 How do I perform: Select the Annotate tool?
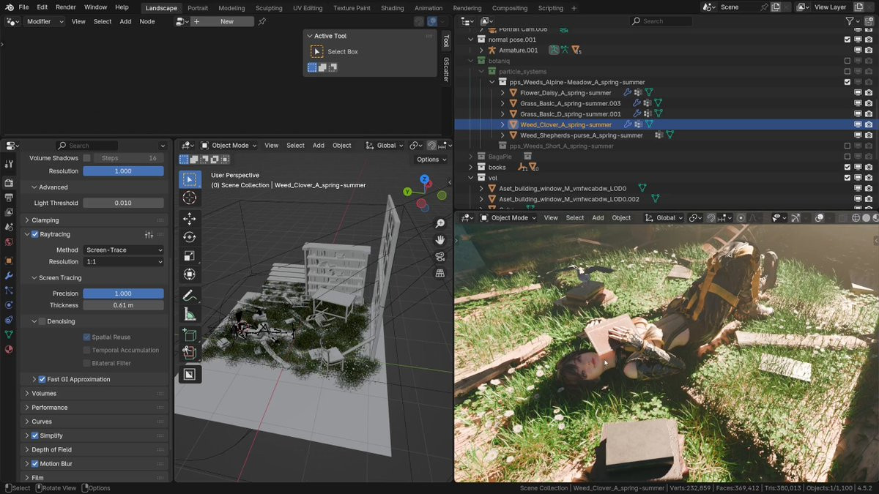coord(189,296)
